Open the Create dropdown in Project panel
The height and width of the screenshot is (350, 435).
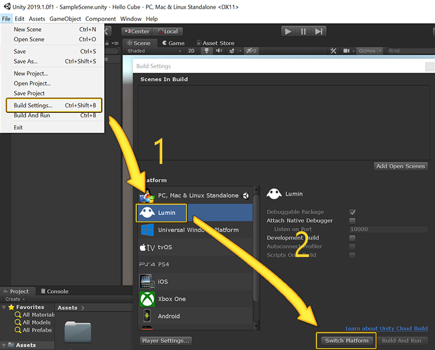(x=15, y=299)
